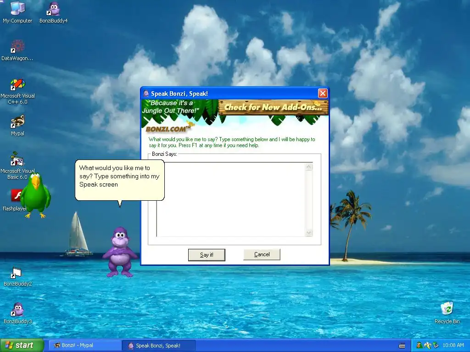Click the banana tray icon
The width and height of the screenshot is (470, 352).
pyautogui.click(x=427, y=346)
